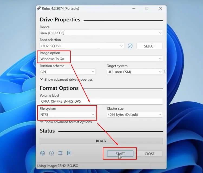Click the ISO checksum checkmark icon

[x=130, y=46]
